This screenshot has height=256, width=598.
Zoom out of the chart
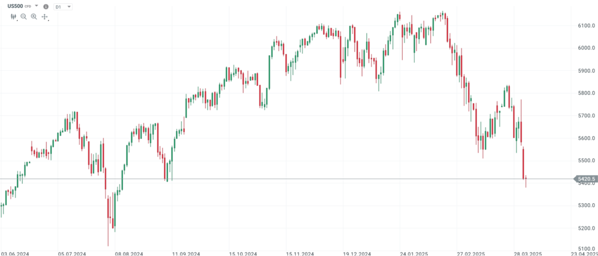pos(24,17)
